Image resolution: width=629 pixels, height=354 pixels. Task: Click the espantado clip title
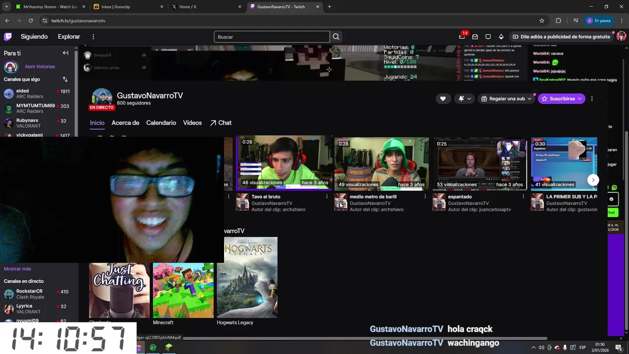click(x=460, y=197)
